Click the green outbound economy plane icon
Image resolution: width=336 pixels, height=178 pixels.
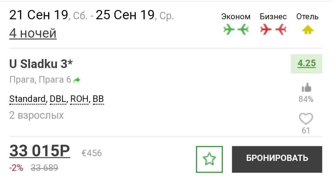pyautogui.click(x=229, y=29)
